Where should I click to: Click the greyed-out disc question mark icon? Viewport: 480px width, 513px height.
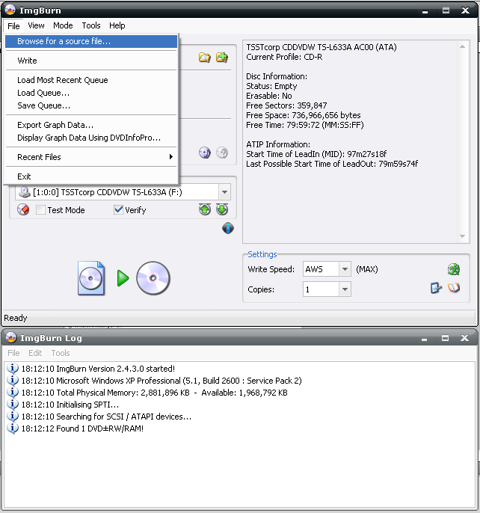tap(222, 153)
